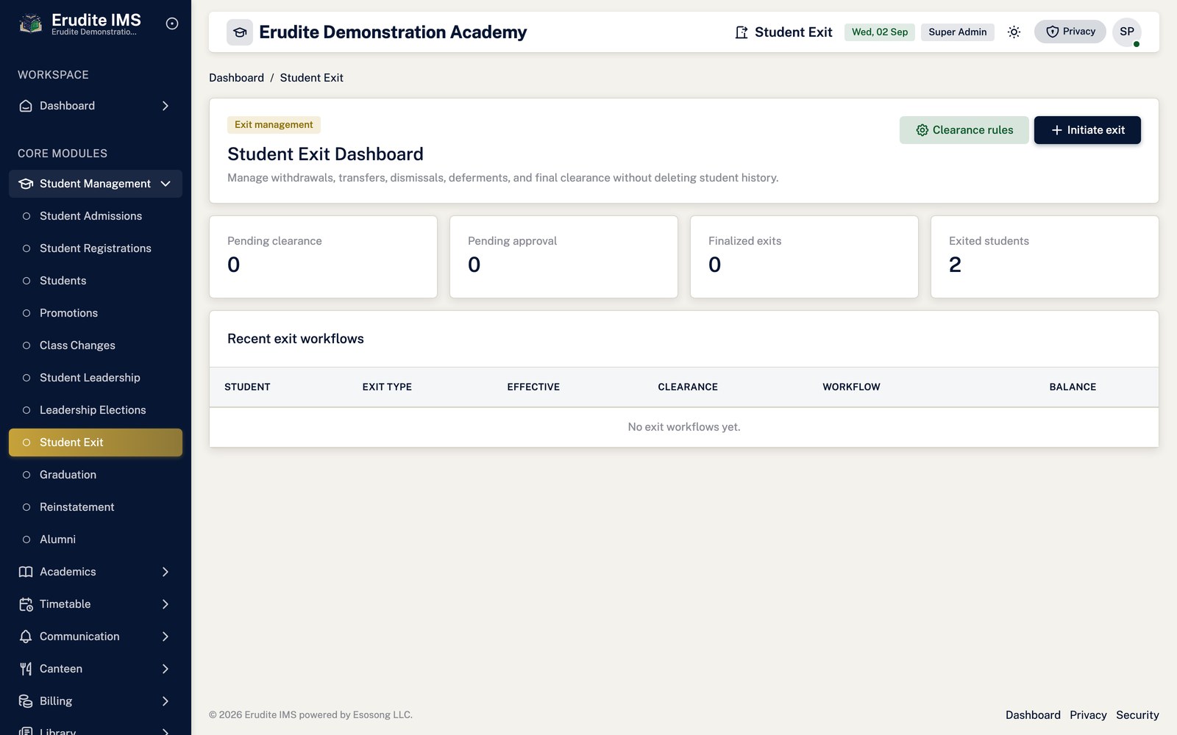The height and width of the screenshot is (735, 1177).
Task: Click Dashboard in the breadcrumb
Action: point(236,78)
